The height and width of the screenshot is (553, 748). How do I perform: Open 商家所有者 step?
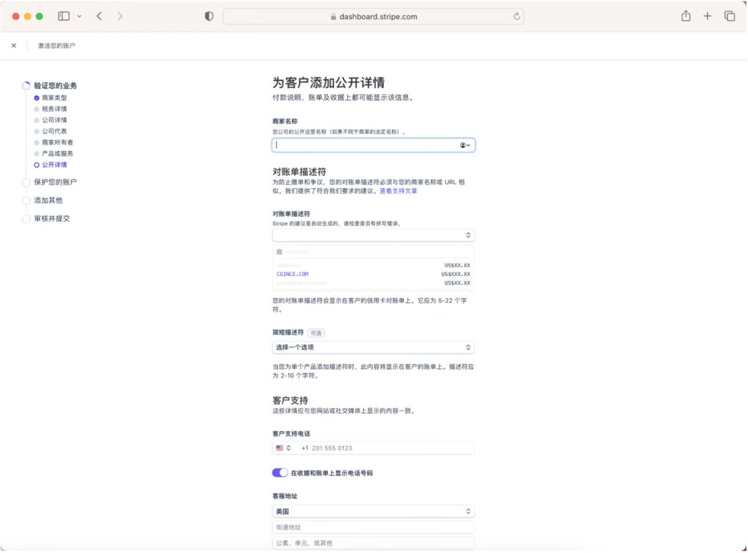[x=57, y=143]
